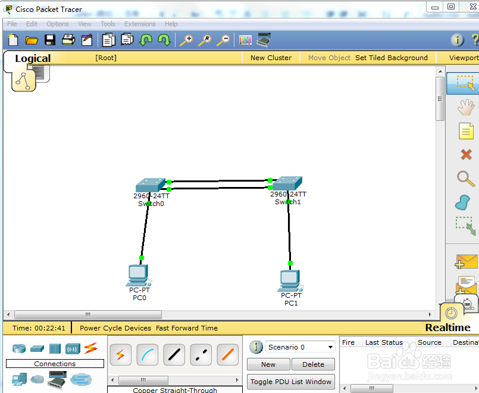Click Toggle PDU List Window button
The width and height of the screenshot is (479, 393).
(291, 382)
